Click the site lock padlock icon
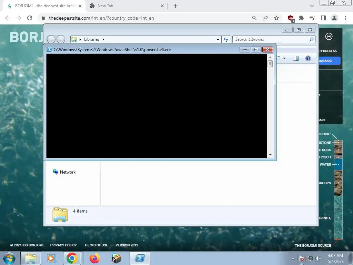The width and height of the screenshot is (353, 265). [43, 18]
